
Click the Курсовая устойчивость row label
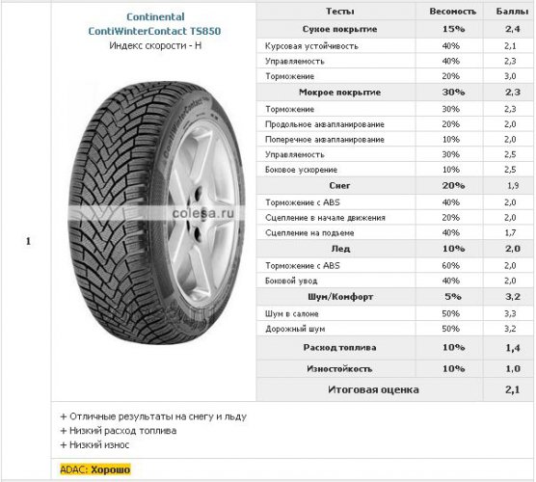click(311, 46)
